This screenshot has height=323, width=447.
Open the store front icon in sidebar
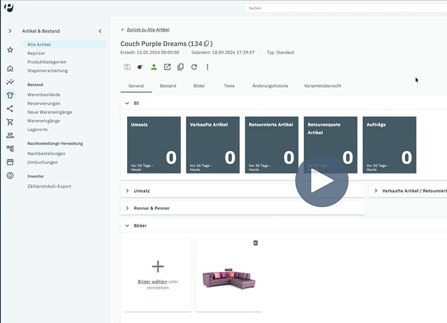[10, 162]
